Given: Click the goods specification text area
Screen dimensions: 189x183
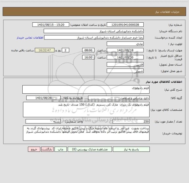Looking at the screenshot, I should (x=86, y=110).
